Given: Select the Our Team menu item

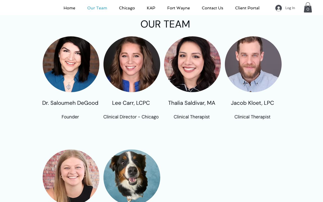Looking at the screenshot, I should tap(97, 8).
